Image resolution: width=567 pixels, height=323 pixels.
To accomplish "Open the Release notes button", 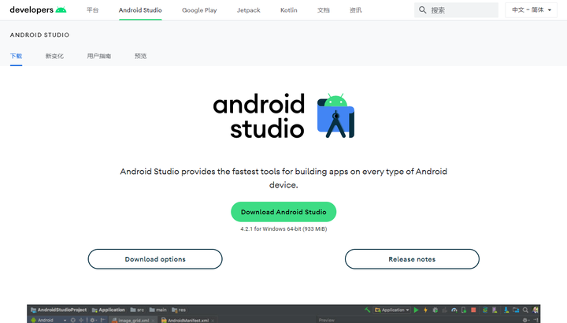I will click(x=412, y=259).
